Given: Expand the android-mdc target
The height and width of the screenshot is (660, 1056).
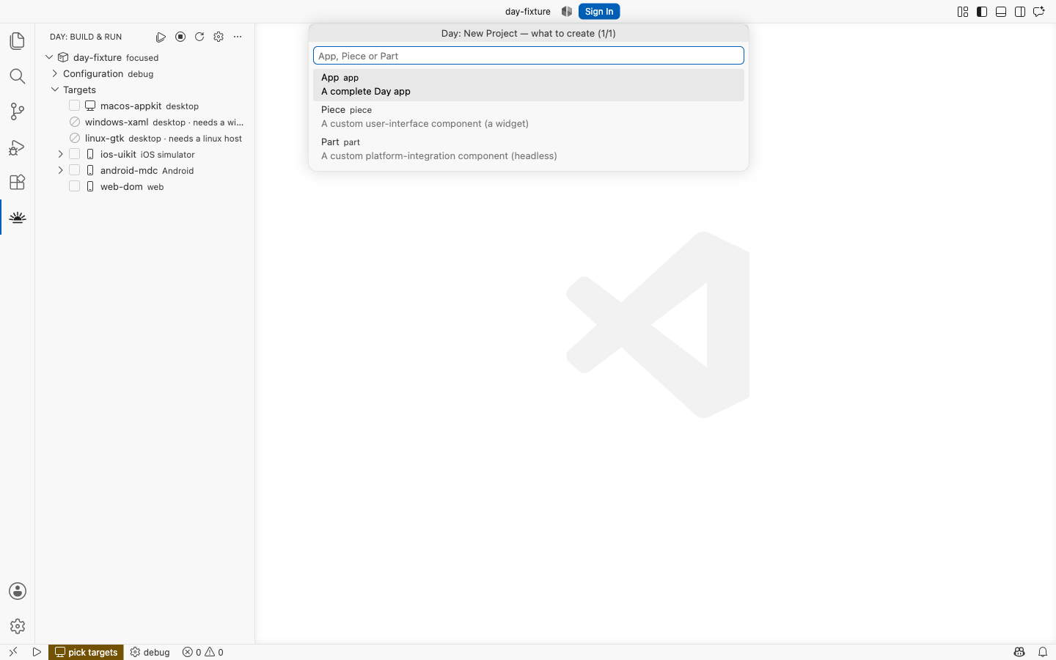Looking at the screenshot, I should coord(61,170).
